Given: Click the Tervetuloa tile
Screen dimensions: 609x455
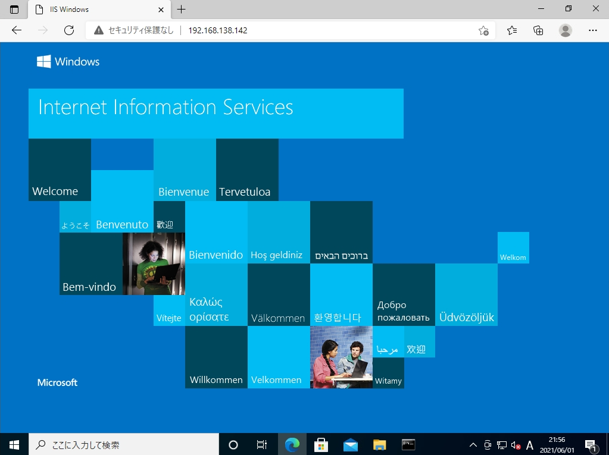Looking at the screenshot, I should [x=248, y=170].
